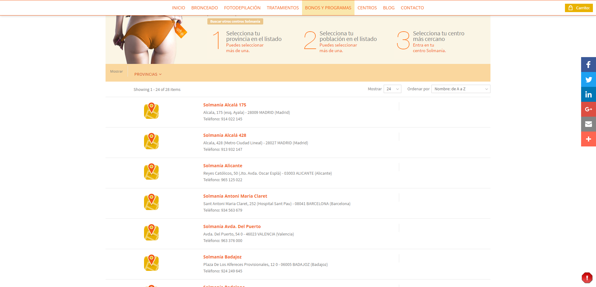596x287 pixels.
Task: Open TRATAMIENTOS menu item
Action: [283, 8]
